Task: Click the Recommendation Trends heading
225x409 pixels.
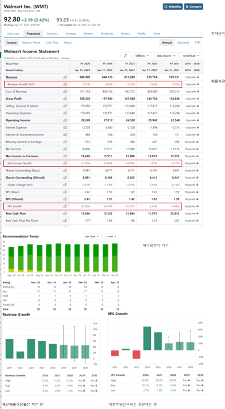Action: click(21, 236)
